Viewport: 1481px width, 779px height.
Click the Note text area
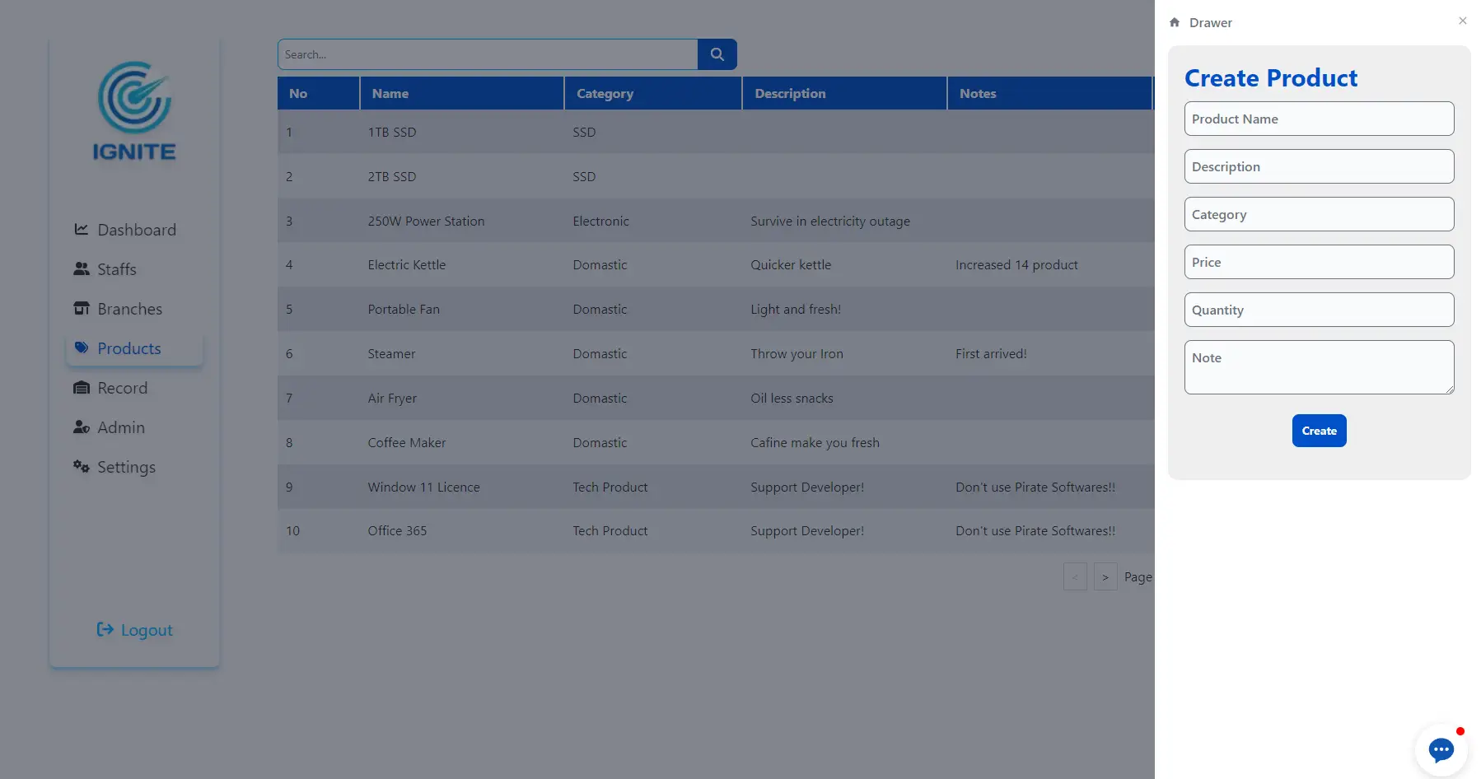pos(1319,367)
